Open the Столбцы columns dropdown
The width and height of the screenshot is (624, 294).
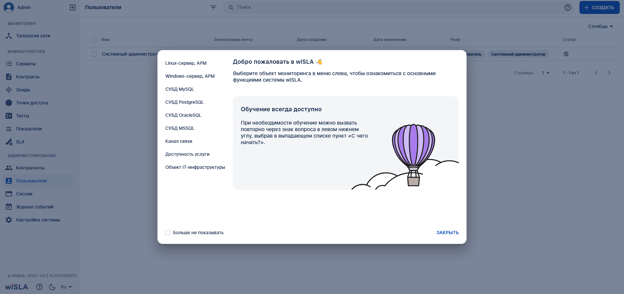(x=600, y=26)
